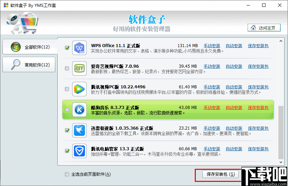Screen dimensions: 288x186
Task: Click 手动安装 for WPS Office
Action: pos(212,46)
